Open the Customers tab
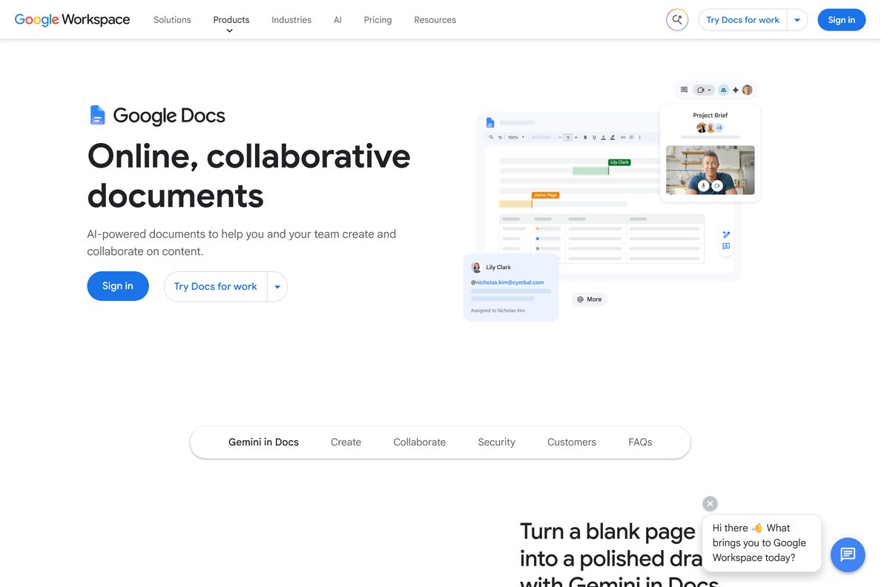Screen dimensions: 890x587 click(x=572, y=442)
